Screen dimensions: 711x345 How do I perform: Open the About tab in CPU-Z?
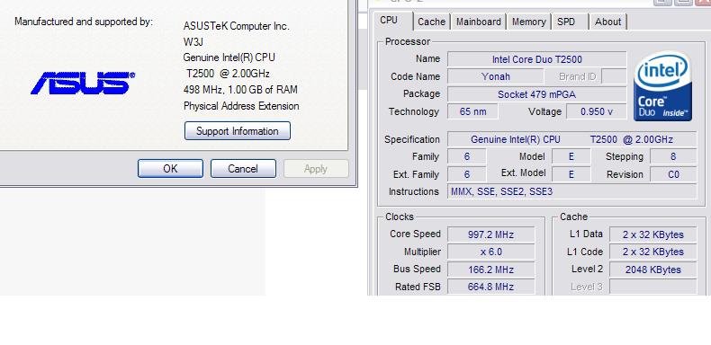(x=607, y=22)
